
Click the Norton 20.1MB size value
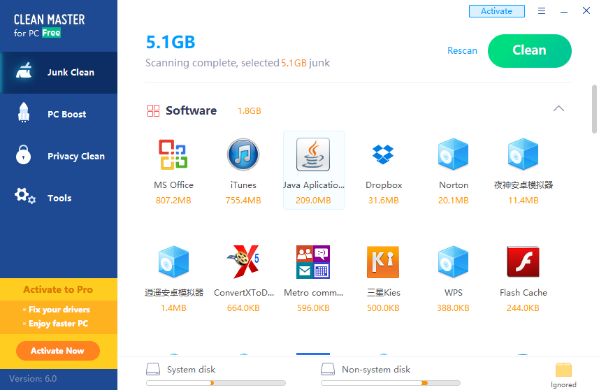[x=453, y=201]
